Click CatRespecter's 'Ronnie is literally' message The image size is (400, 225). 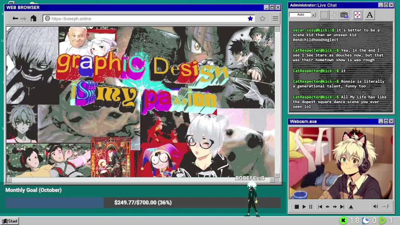tap(339, 84)
